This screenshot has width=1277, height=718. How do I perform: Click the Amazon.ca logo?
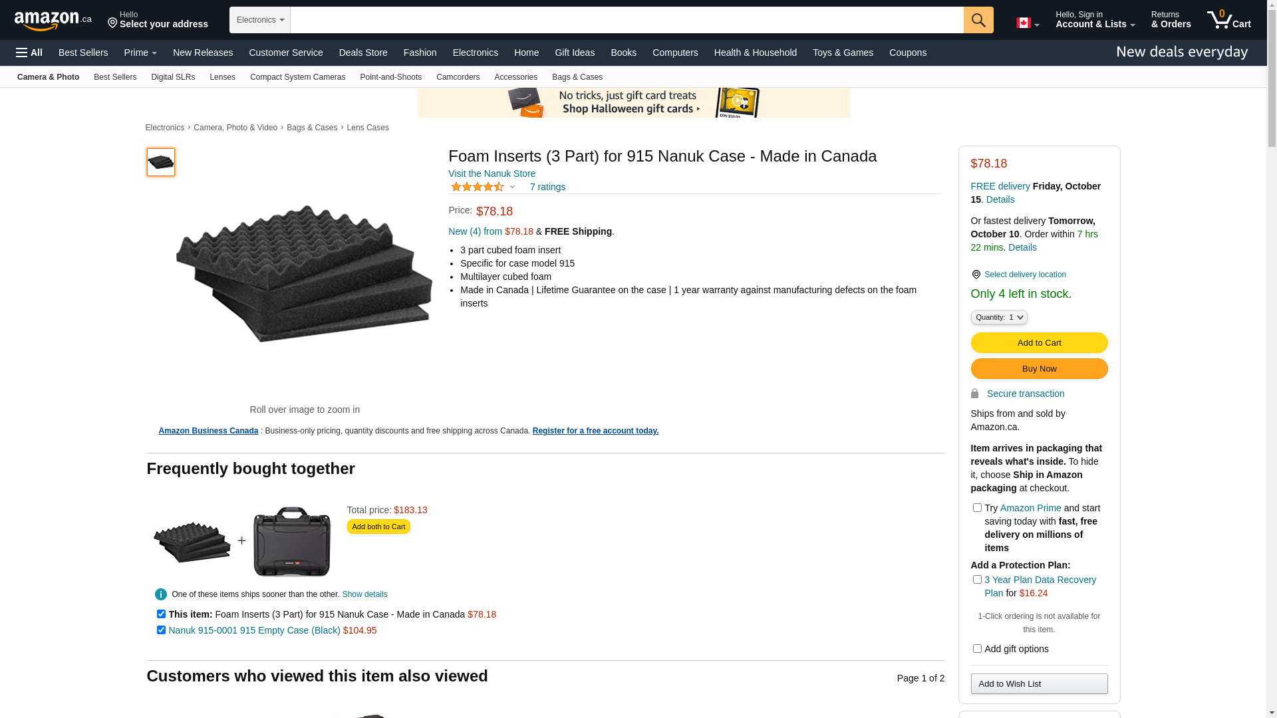[53, 21]
